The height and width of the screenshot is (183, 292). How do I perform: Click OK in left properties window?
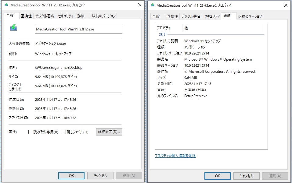71,176
